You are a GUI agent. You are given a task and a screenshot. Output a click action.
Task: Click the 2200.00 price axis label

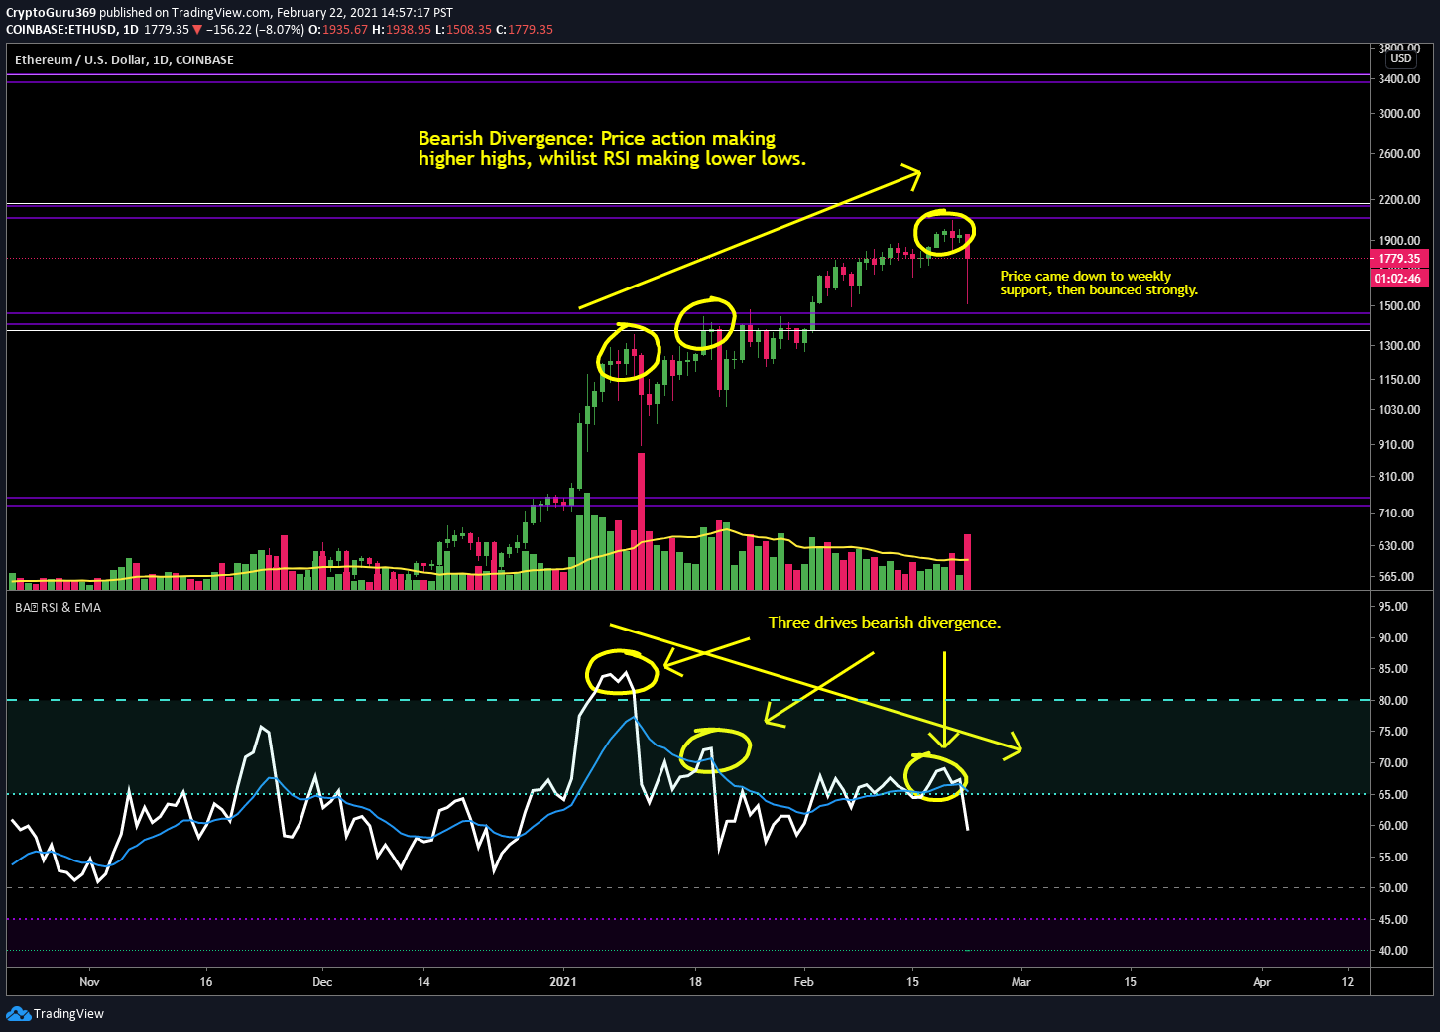1399,200
